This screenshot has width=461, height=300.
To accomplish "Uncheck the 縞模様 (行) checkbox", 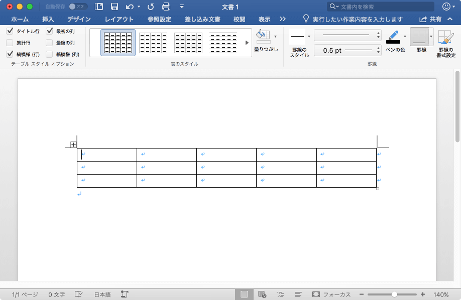I will [x=10, y=54].
